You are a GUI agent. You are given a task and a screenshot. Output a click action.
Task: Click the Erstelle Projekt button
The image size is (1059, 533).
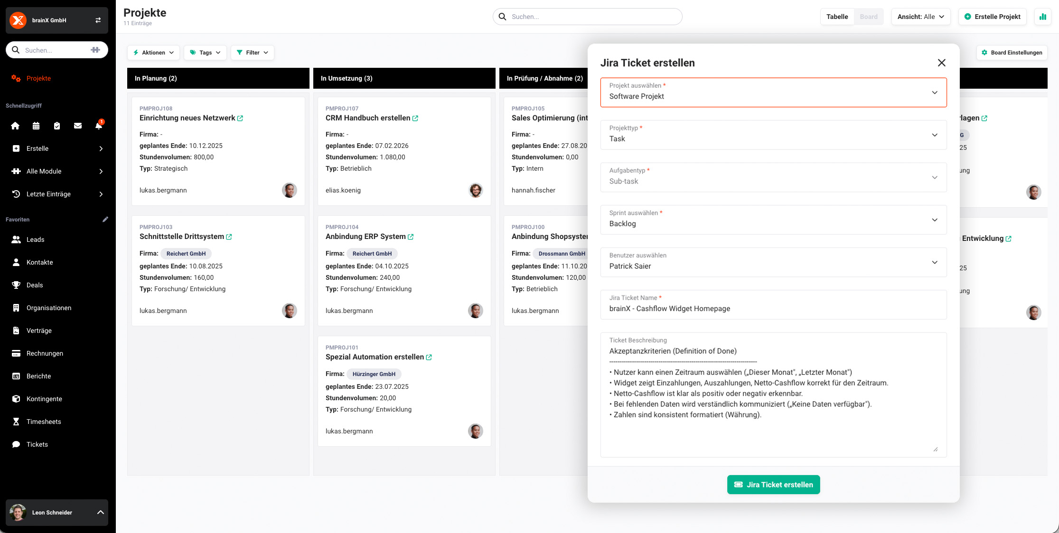point(992,17)
